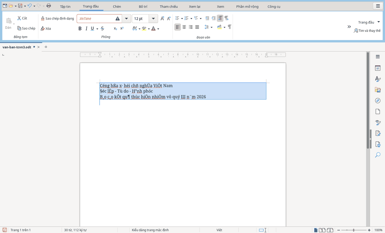Decrease paragraph indent
Viewport: 385px width, 233px height.
[x=214, y=18]
